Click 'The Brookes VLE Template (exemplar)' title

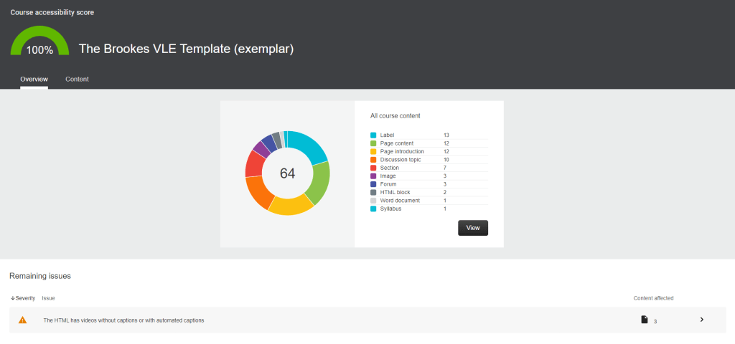click(x=186, y=49)
